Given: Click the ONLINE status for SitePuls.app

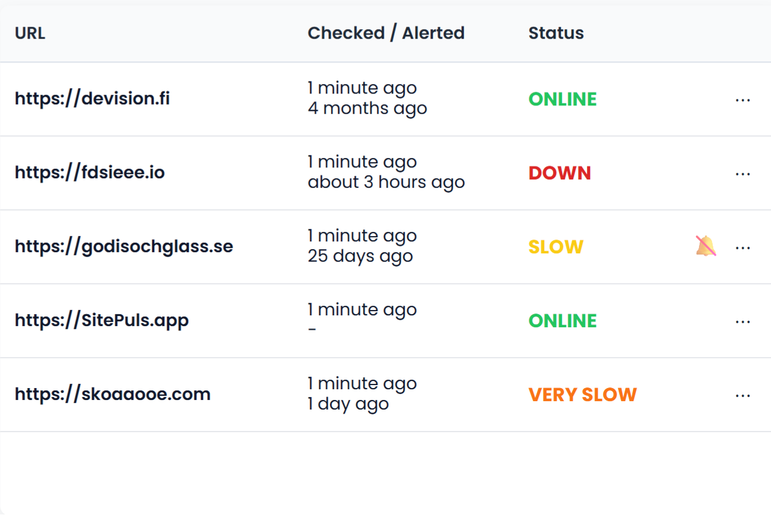Looking at the screenshot, I should [563, 321].
